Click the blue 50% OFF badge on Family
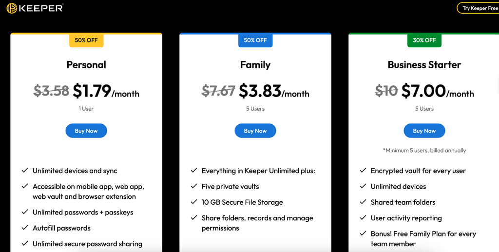Viewport: 499px width, 252px height. click(255, 40)
